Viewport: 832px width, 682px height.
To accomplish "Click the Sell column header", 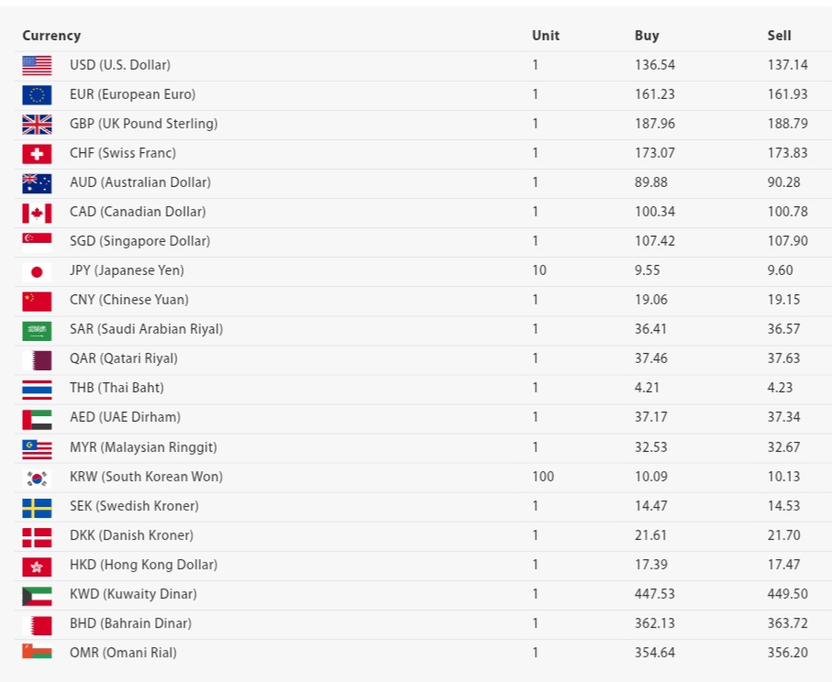I will point(779,36).
